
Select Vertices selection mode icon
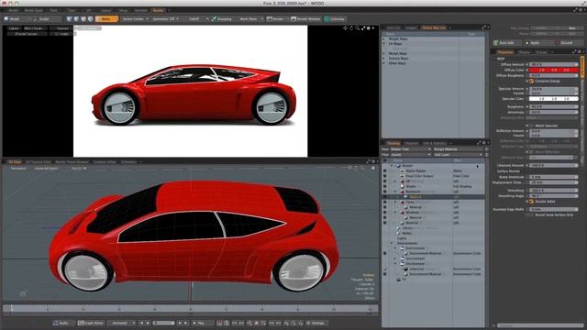(70, 18)
